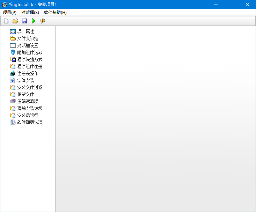
Task: Select 安装后运行 label in the tree
Action: (28, 116)
